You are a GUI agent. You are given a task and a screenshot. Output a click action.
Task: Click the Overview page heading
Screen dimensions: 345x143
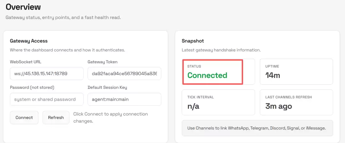point(23,7)
